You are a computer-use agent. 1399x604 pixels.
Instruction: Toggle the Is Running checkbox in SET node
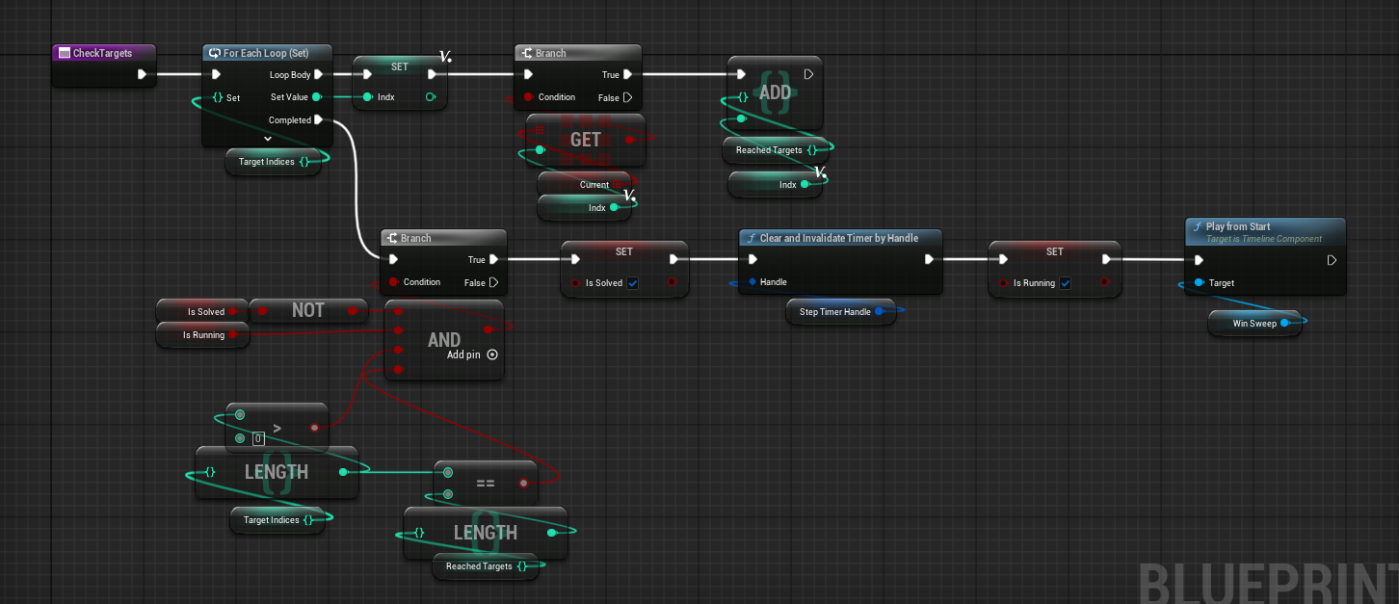pos(1065,283)
